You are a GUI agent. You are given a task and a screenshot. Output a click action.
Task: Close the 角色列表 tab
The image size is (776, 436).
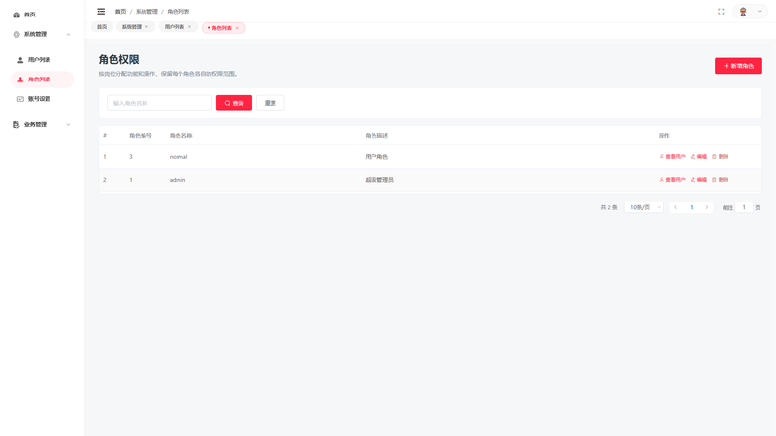(237, 28)
